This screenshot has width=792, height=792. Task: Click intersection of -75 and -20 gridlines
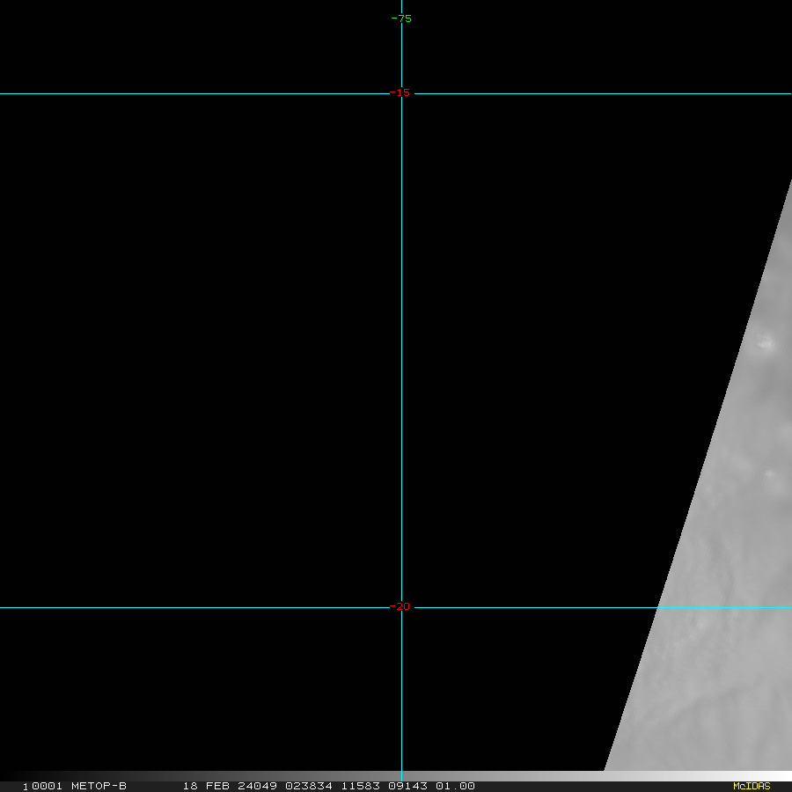tap(401, 607)
